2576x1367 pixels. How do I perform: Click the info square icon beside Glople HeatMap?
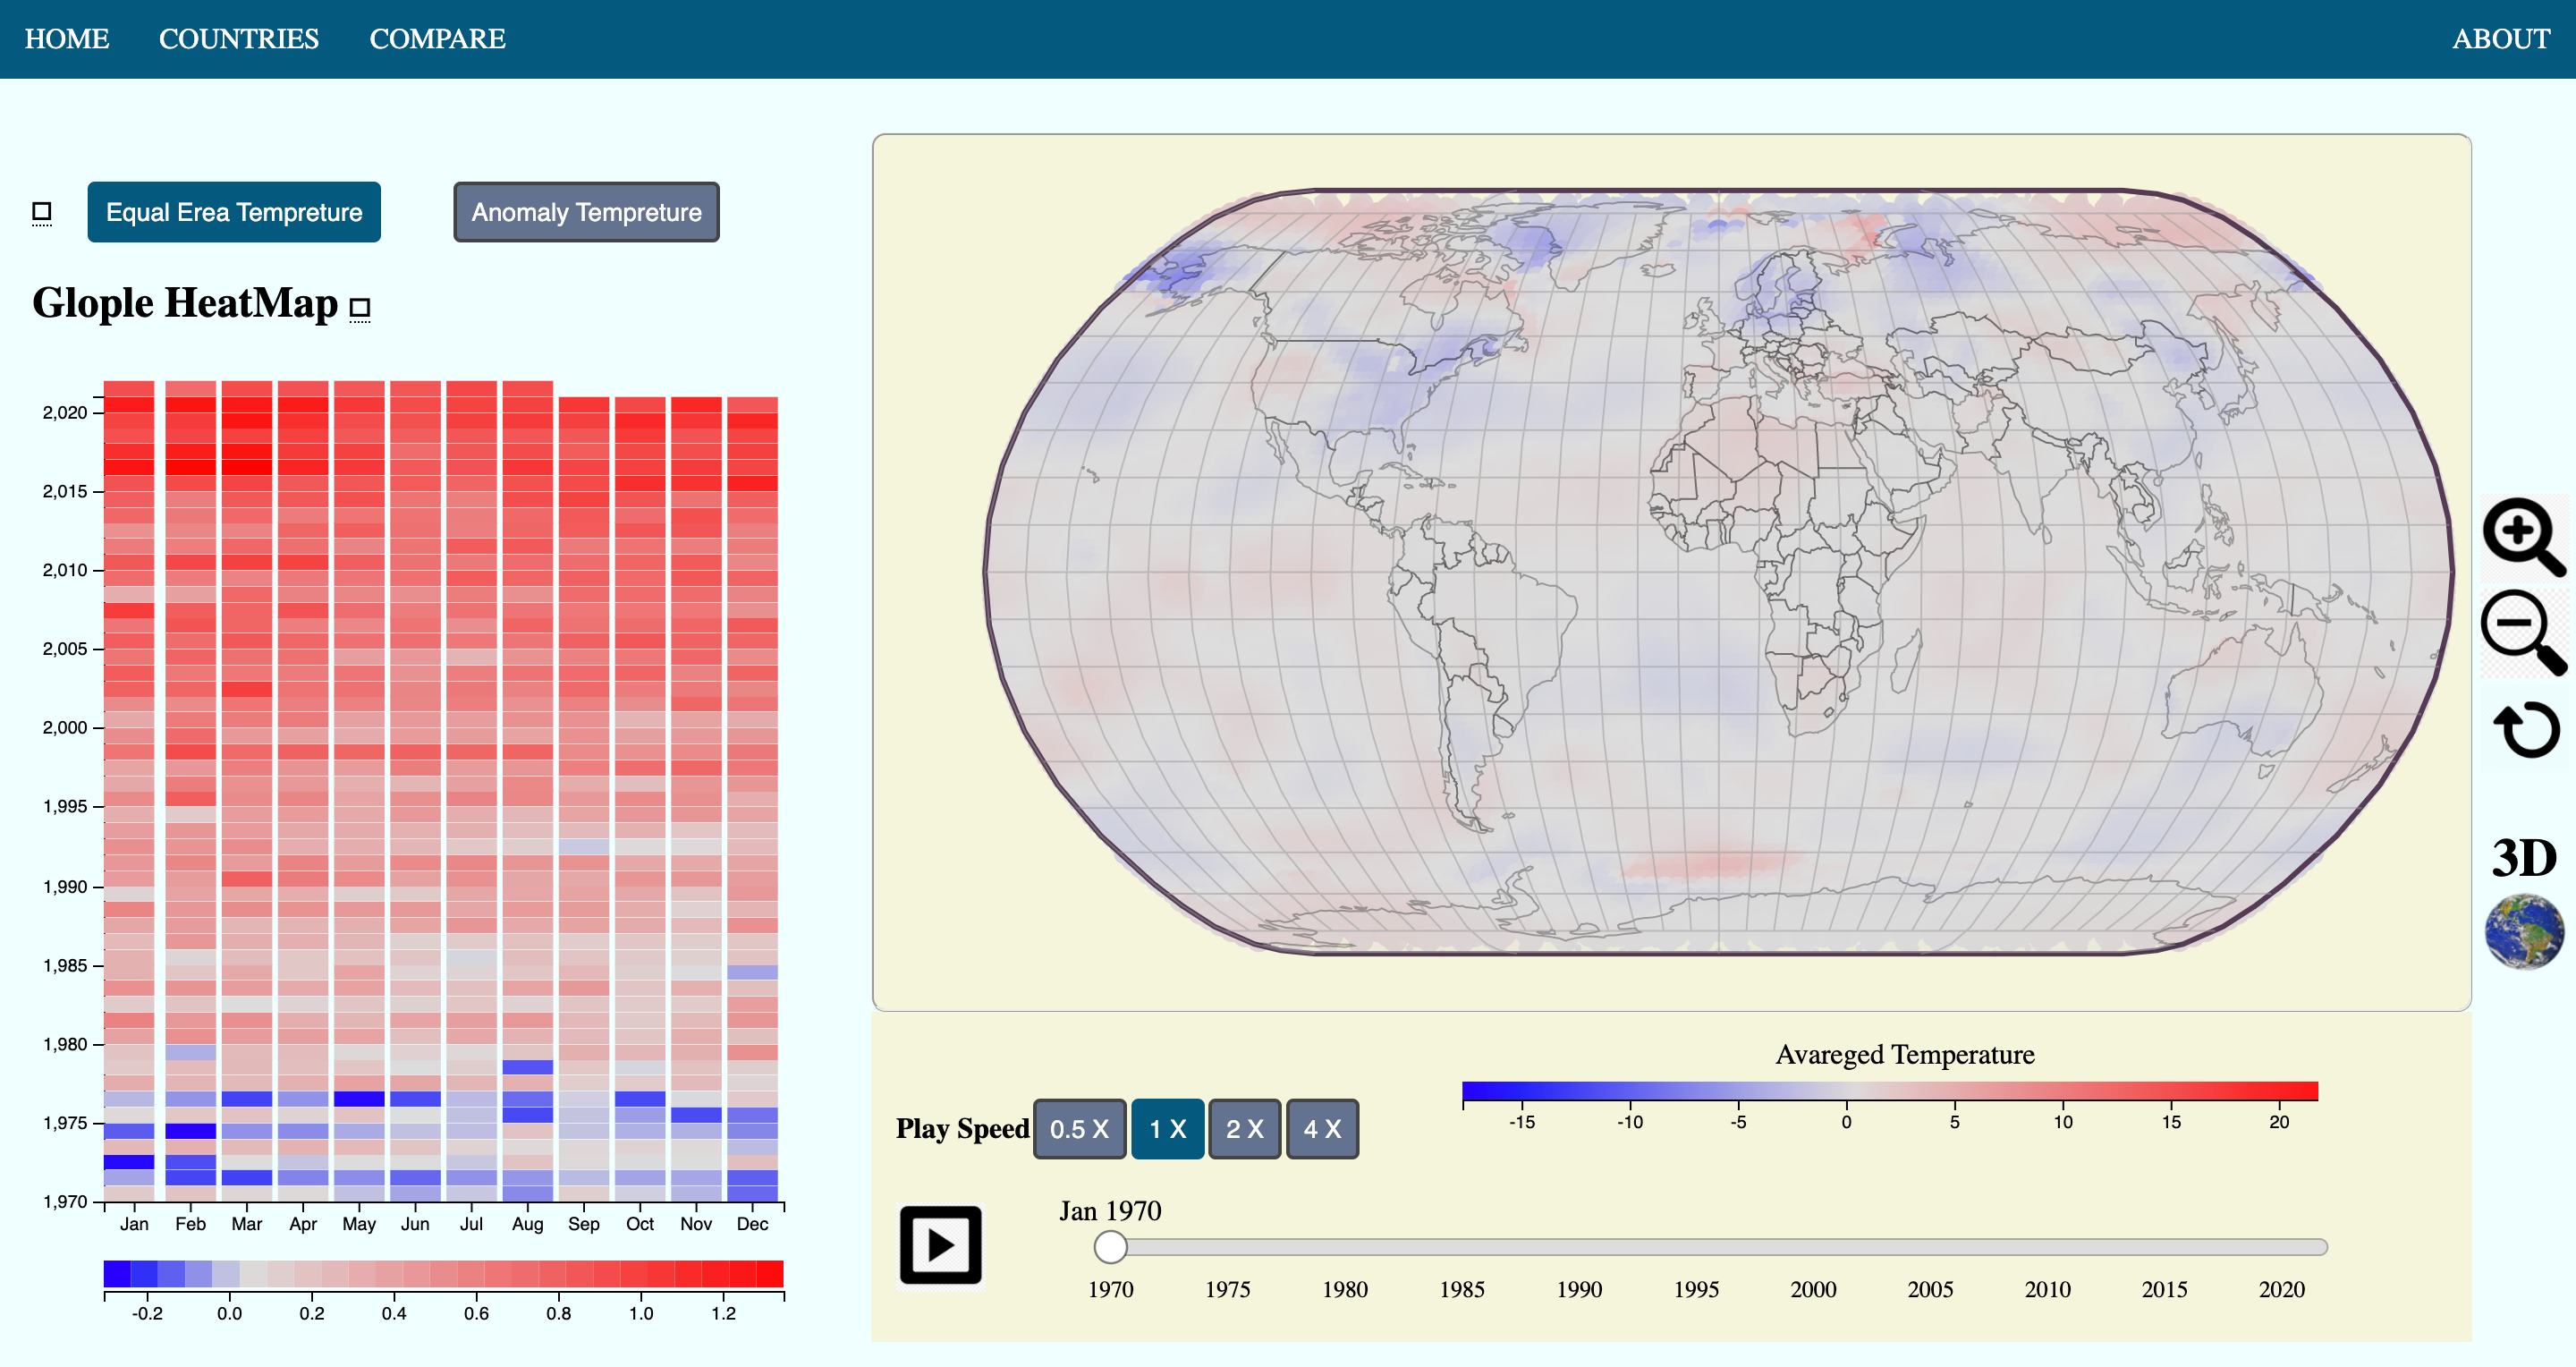pyautogui.click(x=360, y=308)
